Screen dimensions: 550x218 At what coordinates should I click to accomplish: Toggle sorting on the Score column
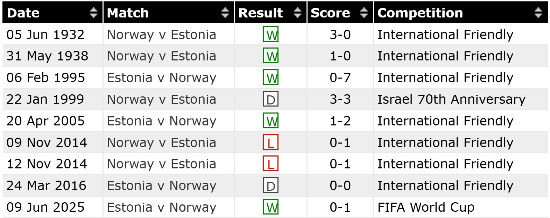364,13
